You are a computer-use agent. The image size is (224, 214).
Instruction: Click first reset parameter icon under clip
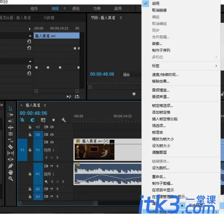(29, 41)
